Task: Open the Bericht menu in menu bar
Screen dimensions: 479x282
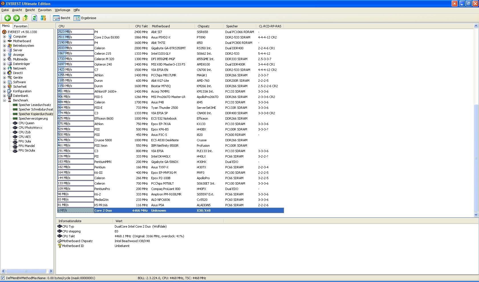Action: tap(30, 10)
